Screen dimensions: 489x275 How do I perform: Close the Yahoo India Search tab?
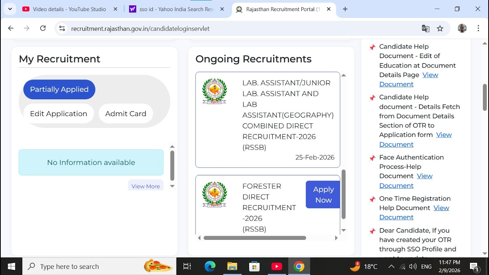(222, 9)
